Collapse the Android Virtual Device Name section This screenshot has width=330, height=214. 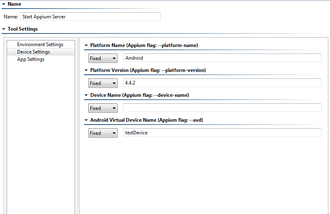coord(86,120)
